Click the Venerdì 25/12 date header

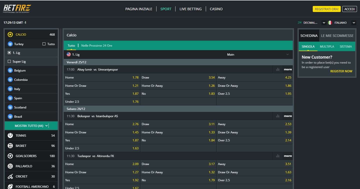(178, 62)
